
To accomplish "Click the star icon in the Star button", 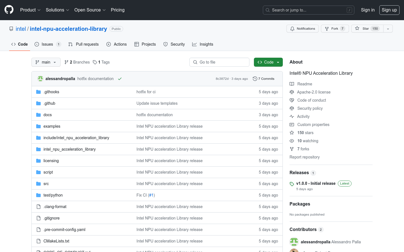I will click(357, 29).
